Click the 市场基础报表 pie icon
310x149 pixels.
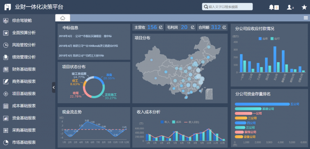pos(6,142)
